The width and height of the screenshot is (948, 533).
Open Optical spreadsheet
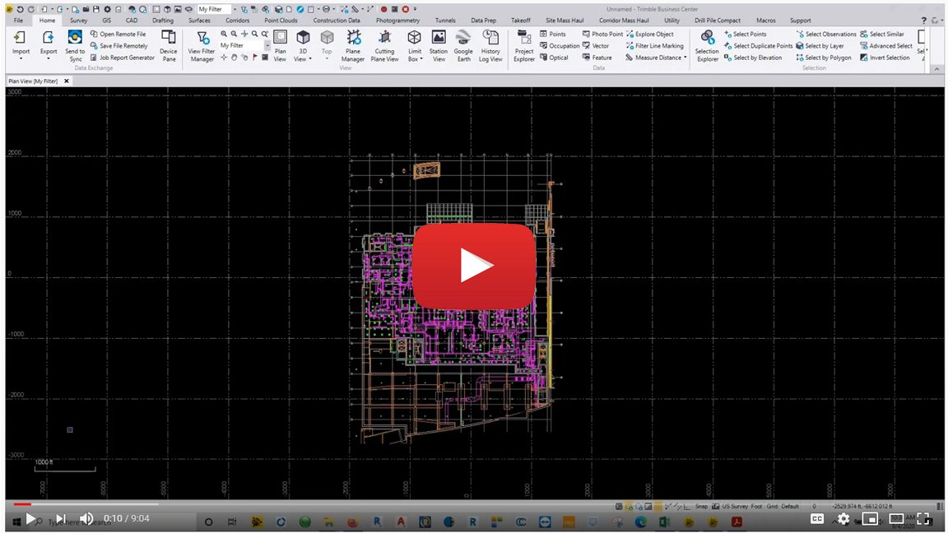coord(554,58)
